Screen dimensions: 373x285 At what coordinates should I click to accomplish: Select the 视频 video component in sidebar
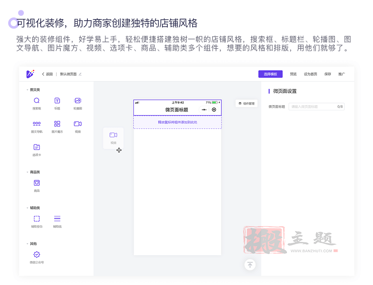tap(78, 127)
